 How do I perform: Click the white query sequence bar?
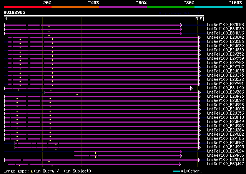[x=103, y=16]
